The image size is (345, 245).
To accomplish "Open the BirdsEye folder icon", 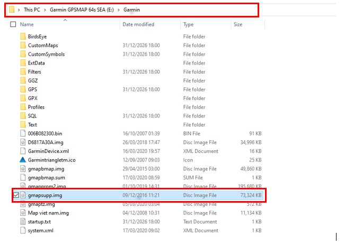I will pos(23,37).
